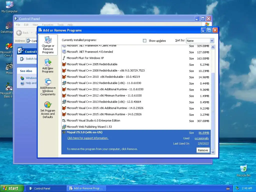Open Set Program Access and Defaults

tap(48, 110)
